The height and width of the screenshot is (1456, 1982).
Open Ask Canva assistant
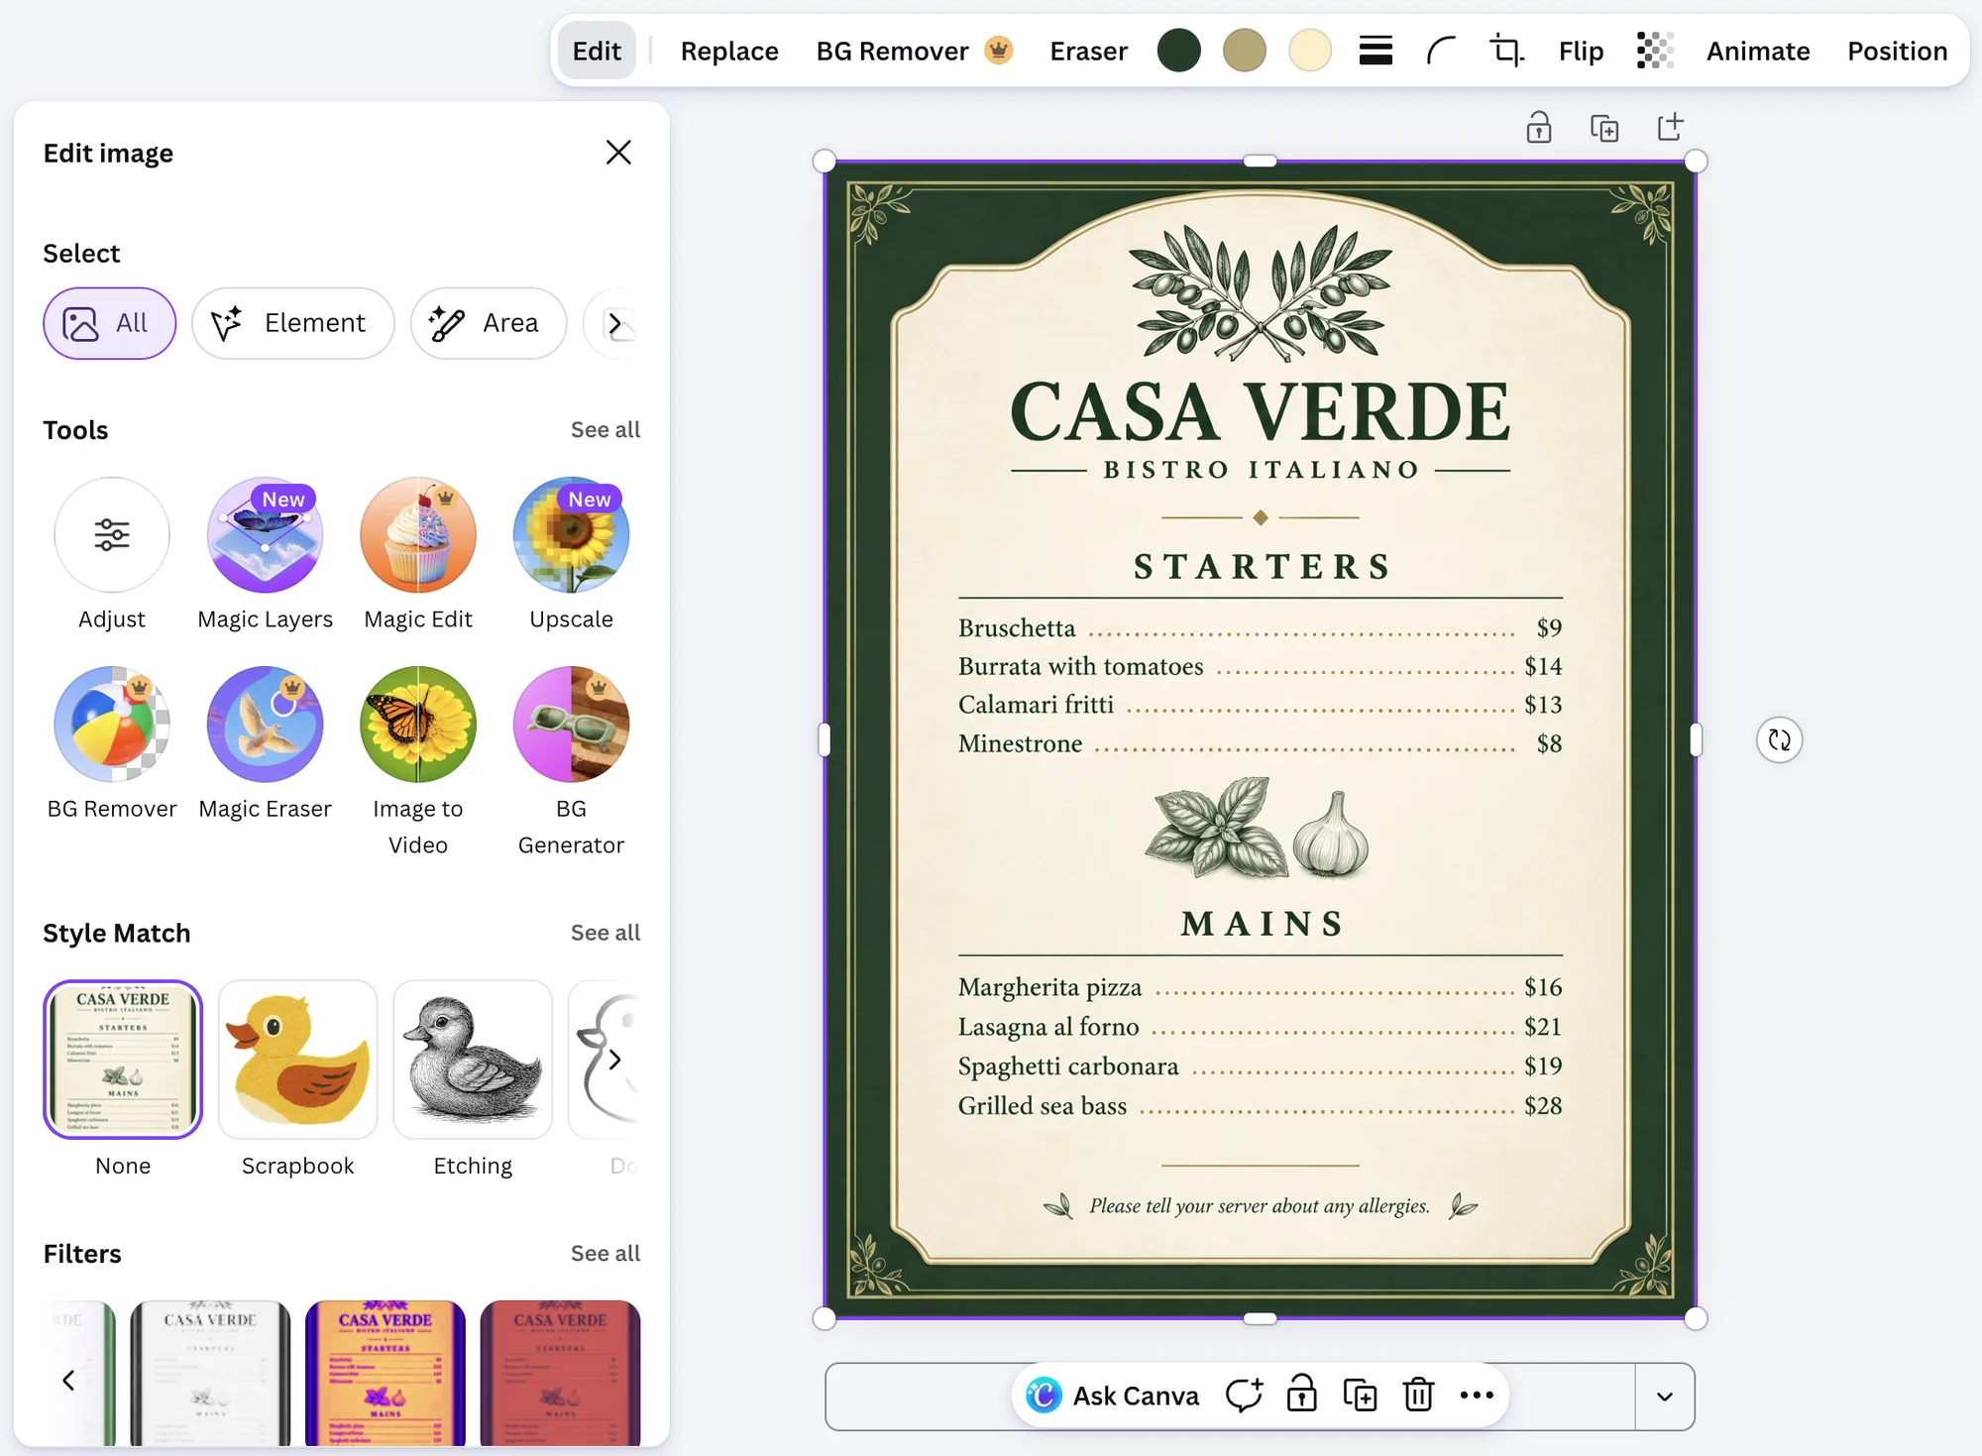[1112, 1396]
